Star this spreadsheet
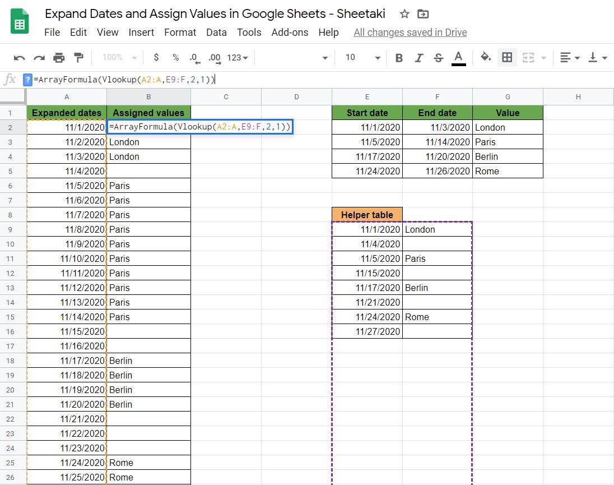This screenshot has width=614, height=485. pyautogui.click(x=404, y=15)
